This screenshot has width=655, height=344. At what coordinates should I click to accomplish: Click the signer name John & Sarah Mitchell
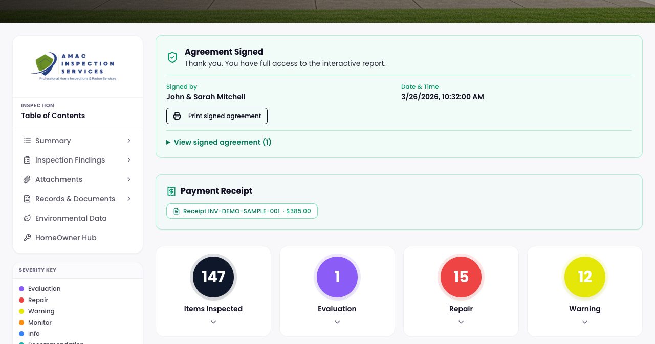(206, 97)
